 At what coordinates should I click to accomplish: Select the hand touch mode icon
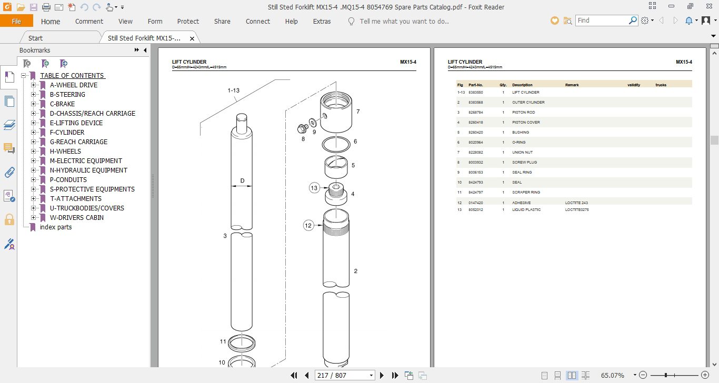pos(109,7)
